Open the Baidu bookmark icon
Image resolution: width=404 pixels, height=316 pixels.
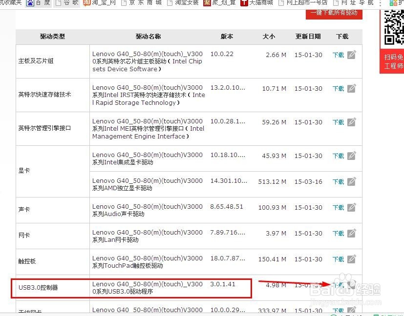pyautogui.click(x=30, y=3)
